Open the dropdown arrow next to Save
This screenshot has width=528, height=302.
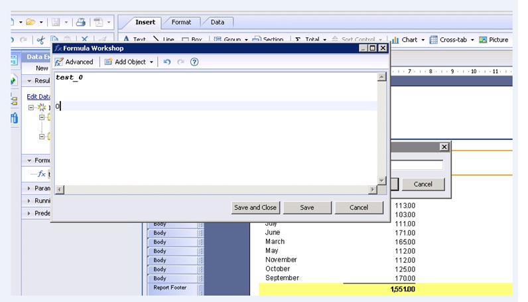[66, 23]
